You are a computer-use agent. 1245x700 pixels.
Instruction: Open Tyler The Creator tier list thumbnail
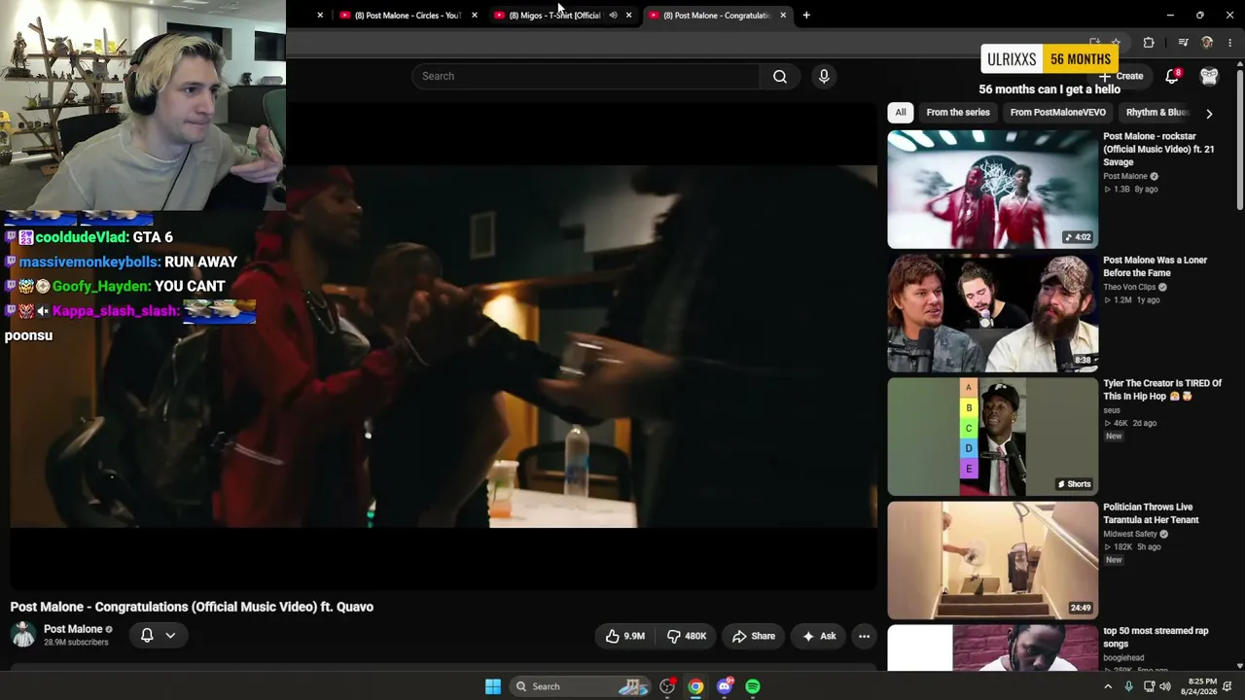click(992, 437)
